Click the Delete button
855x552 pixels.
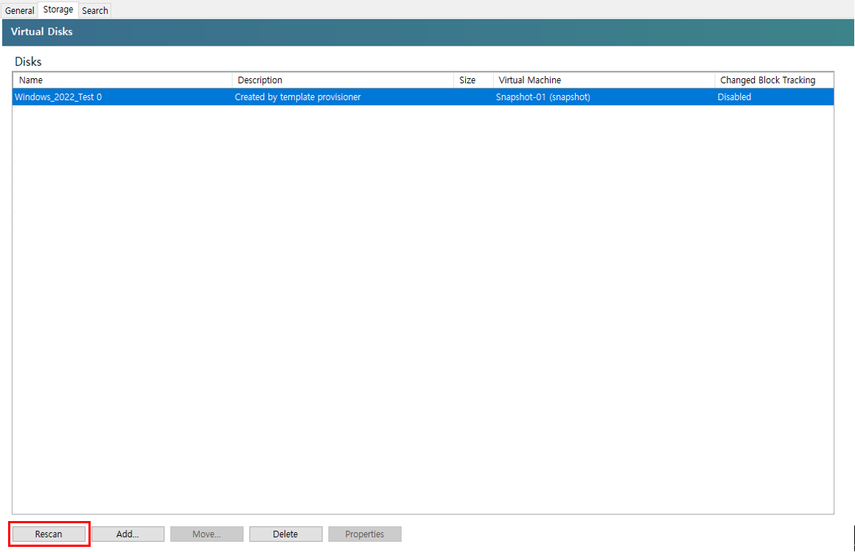[x=285, y=534]
